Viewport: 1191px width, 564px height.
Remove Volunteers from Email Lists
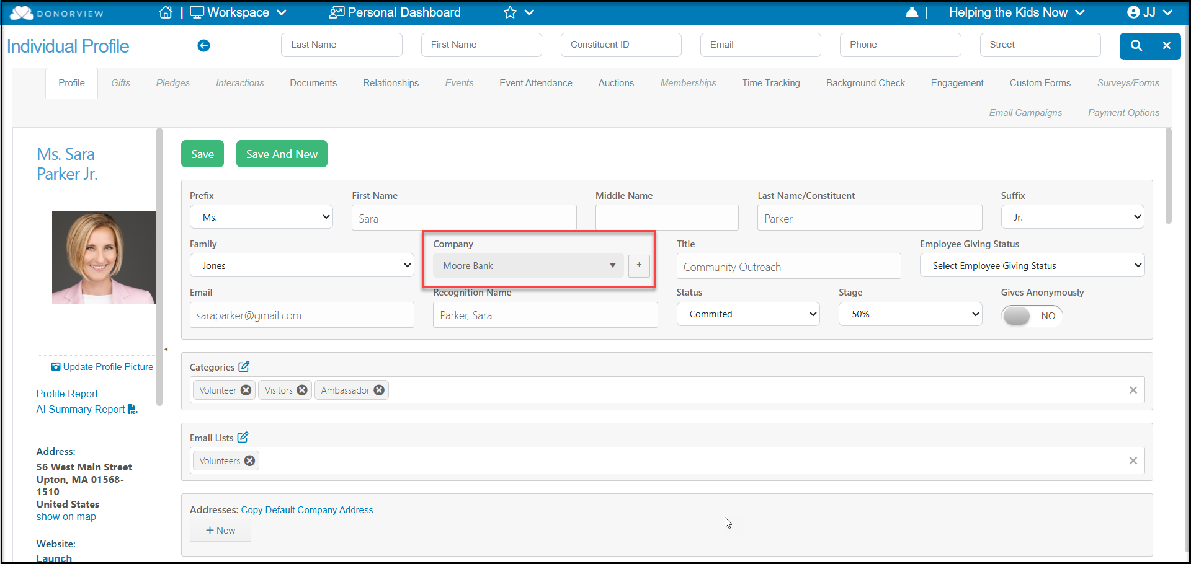pos(249,460)
